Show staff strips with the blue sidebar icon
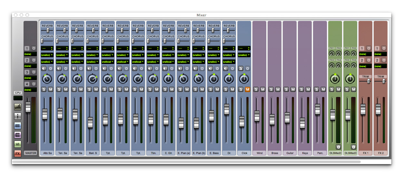403x177 pixels. pyautogui.click(x=18, y=126)
